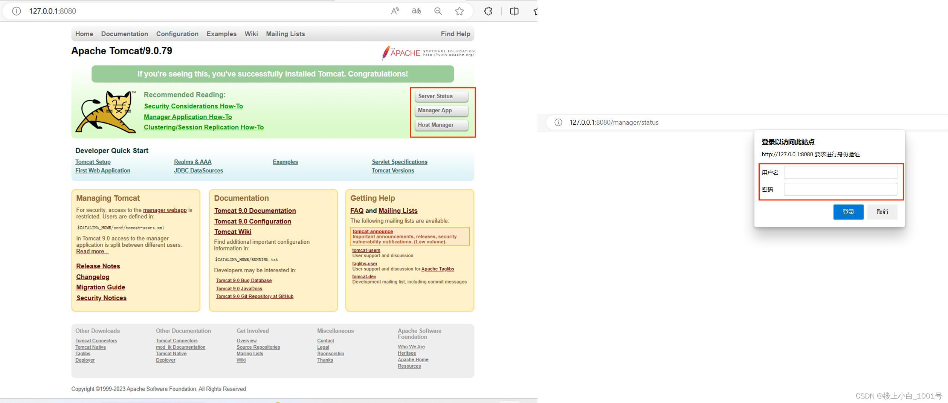The image size is (948, 403).
Task: Click the zoom magnifier icon in address bar
Action: pos(438,11)
